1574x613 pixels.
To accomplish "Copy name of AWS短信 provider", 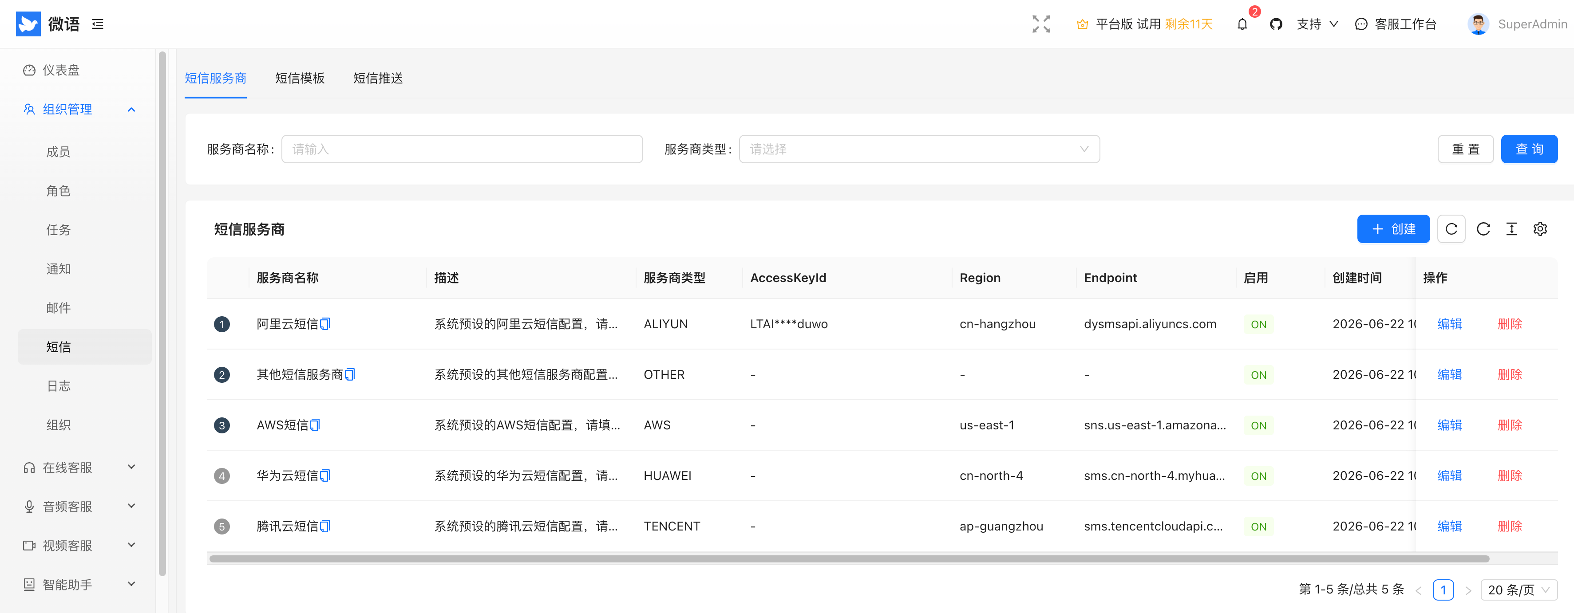I will click(315, 425).
